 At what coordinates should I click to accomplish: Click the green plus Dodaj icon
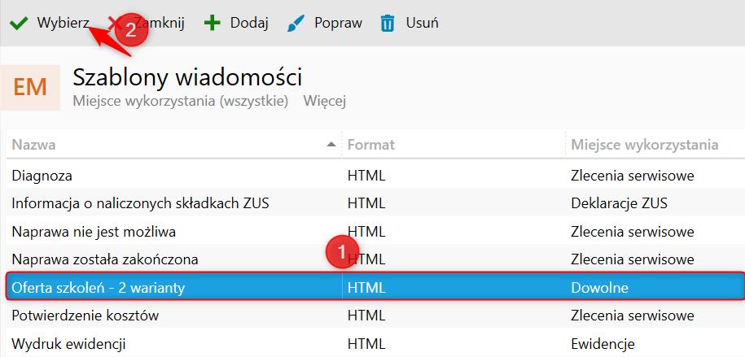(x=212, y=23)
